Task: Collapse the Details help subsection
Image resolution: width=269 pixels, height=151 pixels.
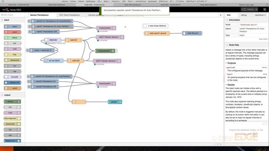Action: (226, 85)
